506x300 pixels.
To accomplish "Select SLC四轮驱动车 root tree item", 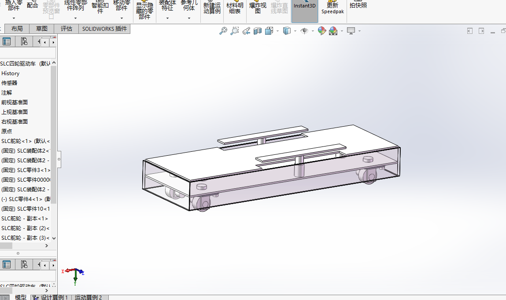I will coord(26,63).
